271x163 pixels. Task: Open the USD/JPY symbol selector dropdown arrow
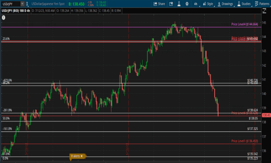[23, 3]
